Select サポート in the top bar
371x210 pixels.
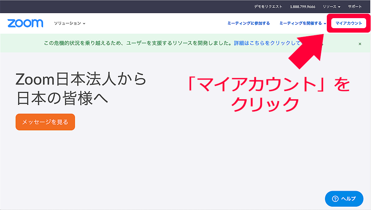[355, 7]
